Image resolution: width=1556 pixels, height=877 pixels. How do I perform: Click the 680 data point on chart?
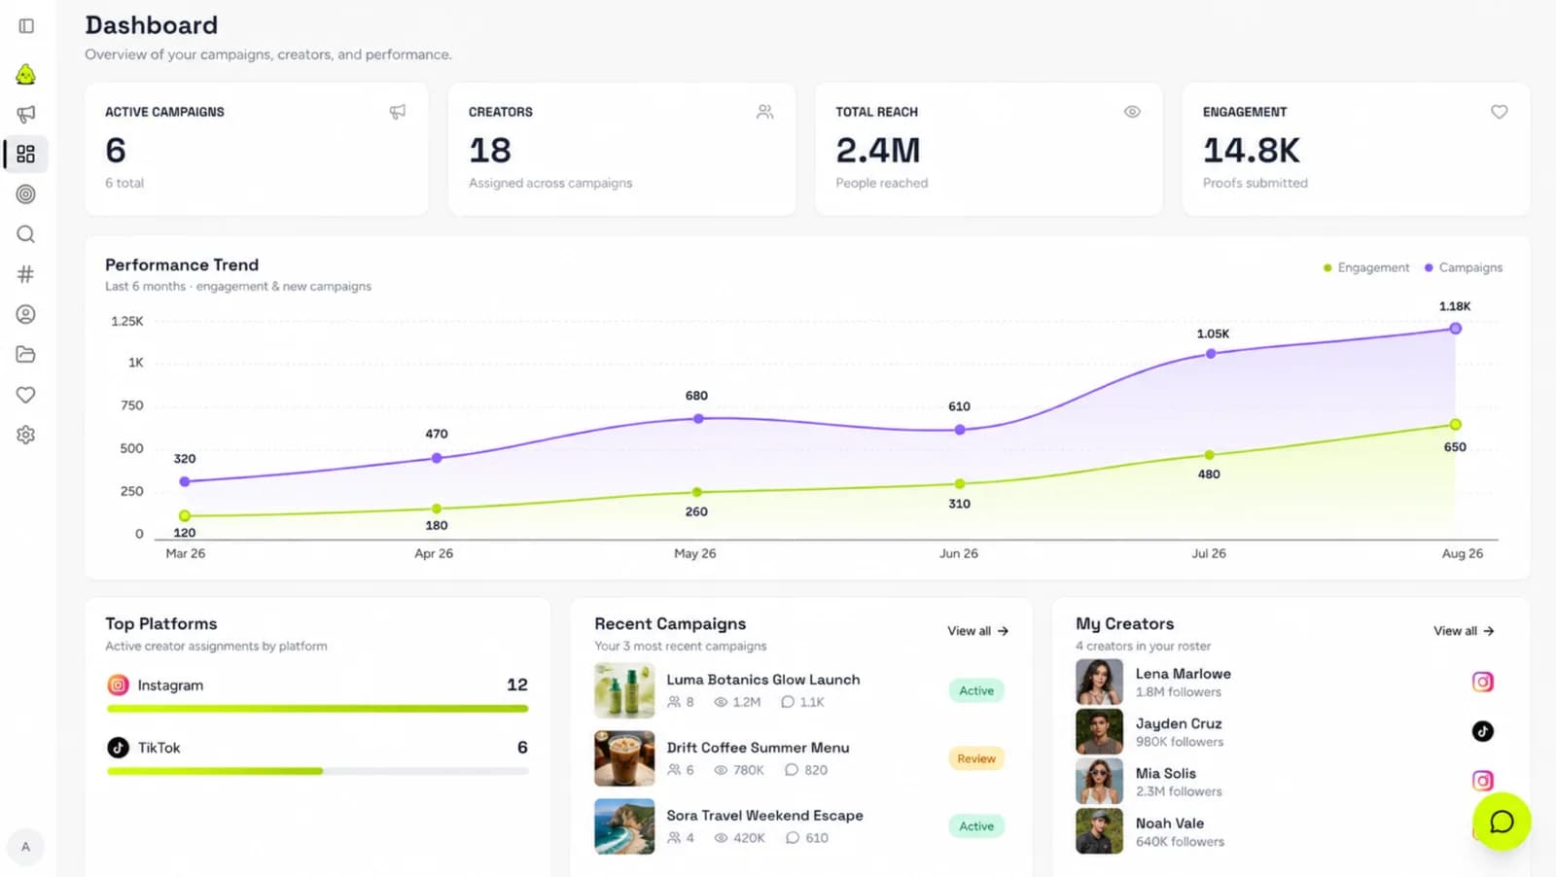click(698, 419)
